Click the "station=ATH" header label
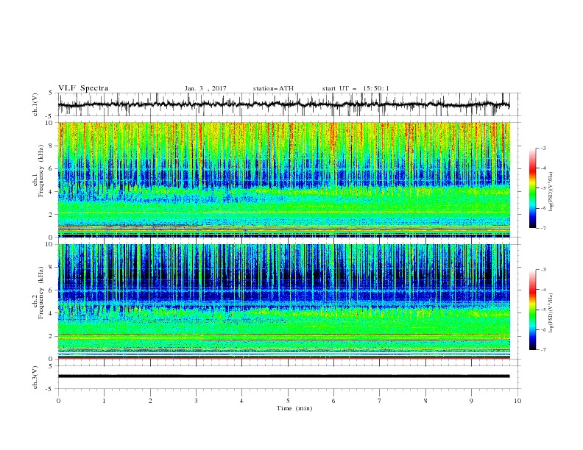The image size is (583, 450). pyautogui.click(x=273, y=88)
